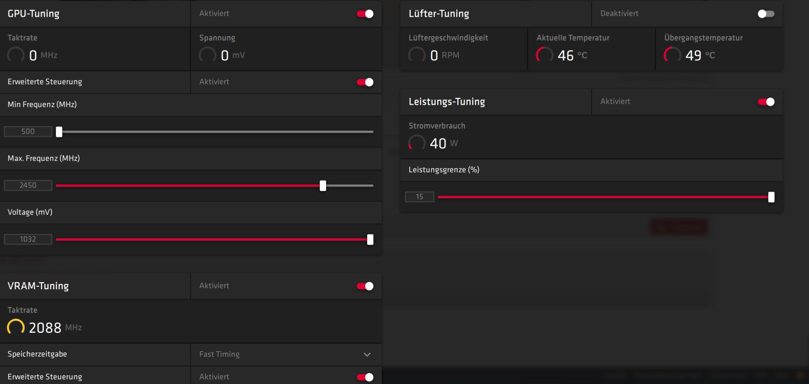Turn off the Leistungs-Tuning switch

click(766, 102)
